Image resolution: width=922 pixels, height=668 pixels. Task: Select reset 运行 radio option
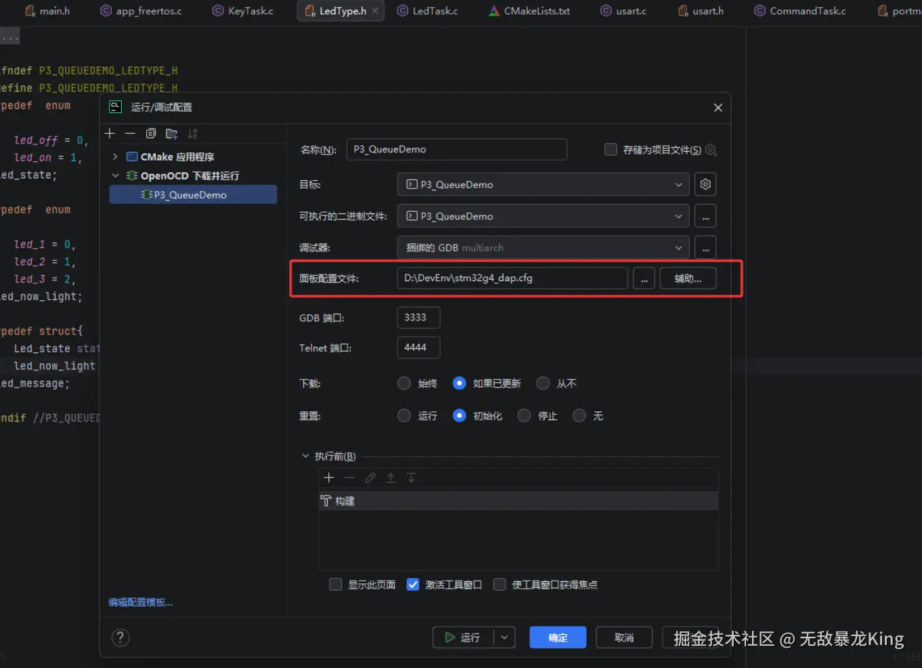(x=404, y=416)
